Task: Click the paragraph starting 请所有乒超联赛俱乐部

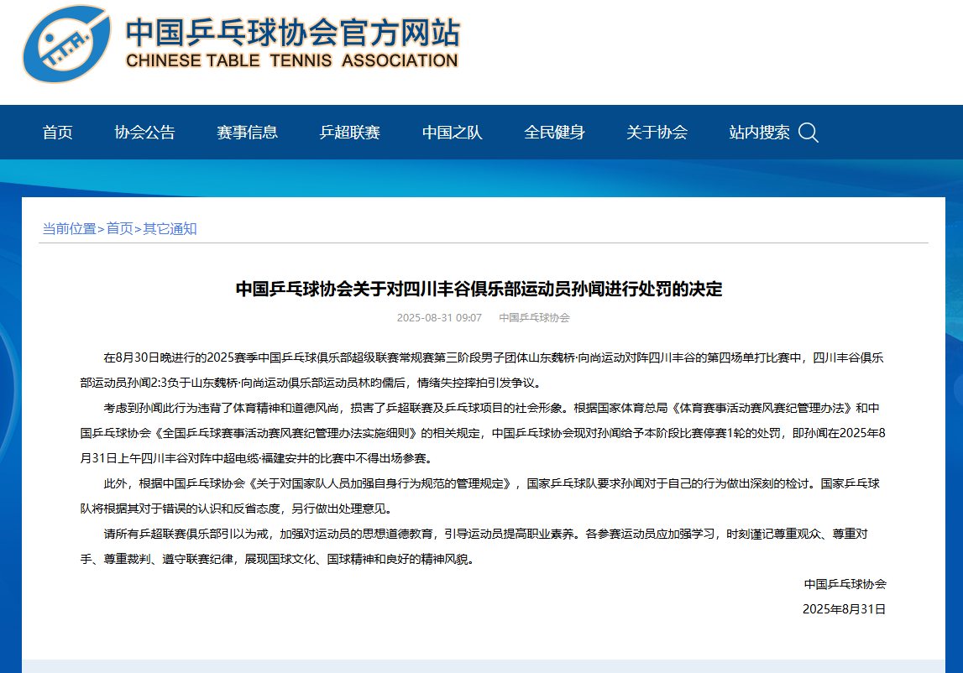Action: (x=474, y=546)
